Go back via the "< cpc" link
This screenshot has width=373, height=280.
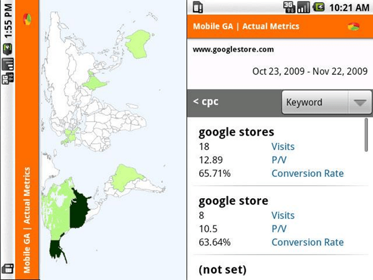(x=206, y=102)
